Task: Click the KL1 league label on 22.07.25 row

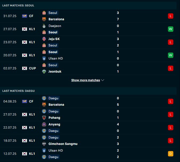Action: [x=32, y=128]
